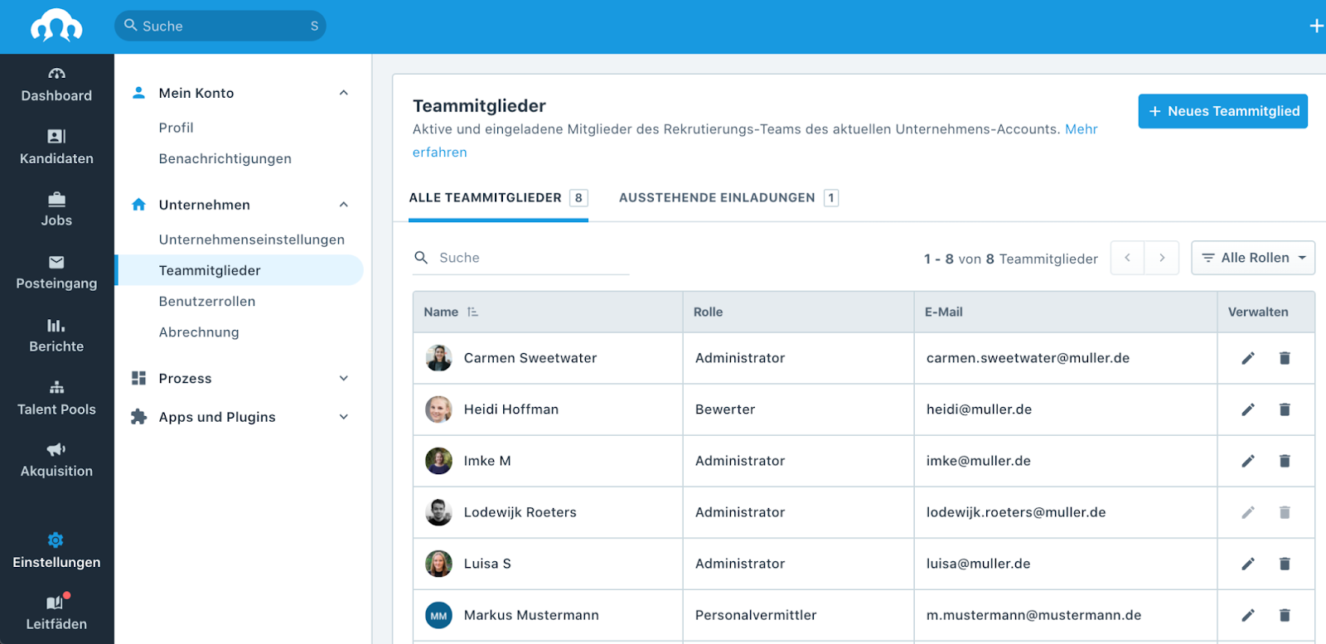Open Benutzerrollen
The width and height of the screenshot is (1326, 644).
pyautogui.click(x=207, y=302)
